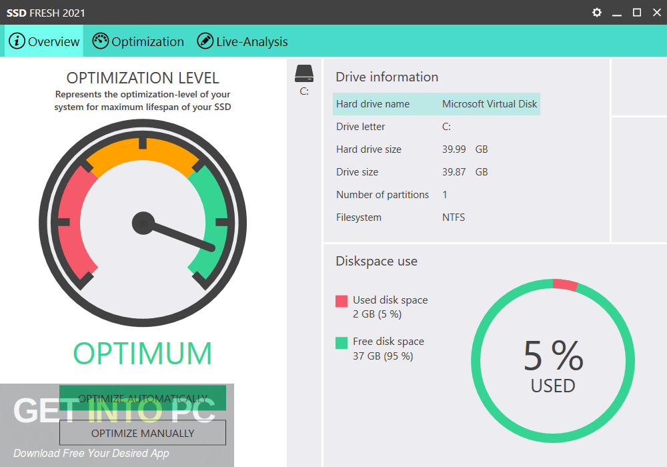Viewport: 667px width, 467px height.
Task: Click the red Used disk space swatch
Action: click(341, 301)
